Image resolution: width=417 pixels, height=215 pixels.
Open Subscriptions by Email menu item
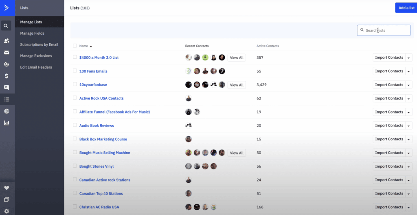pos(39,44)
